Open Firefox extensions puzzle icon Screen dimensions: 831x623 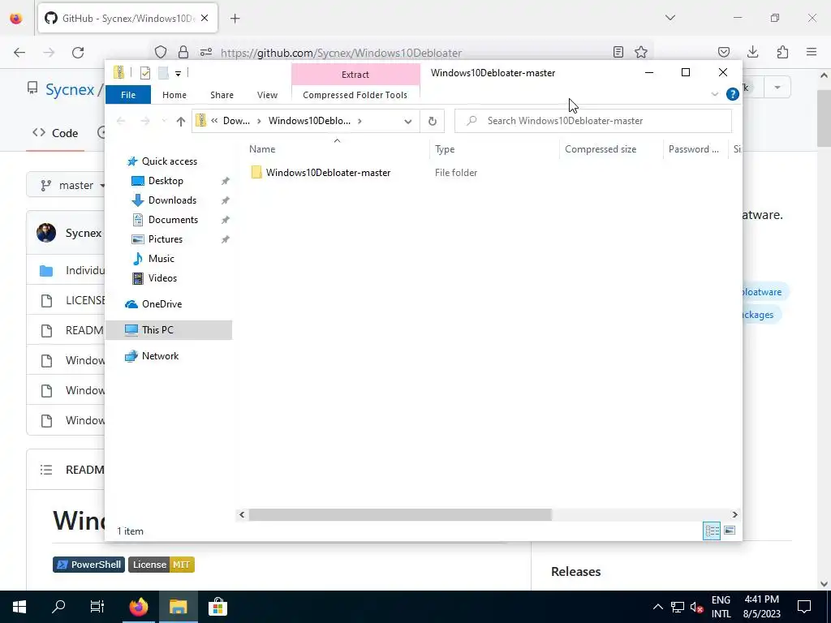tap(782, 52)
